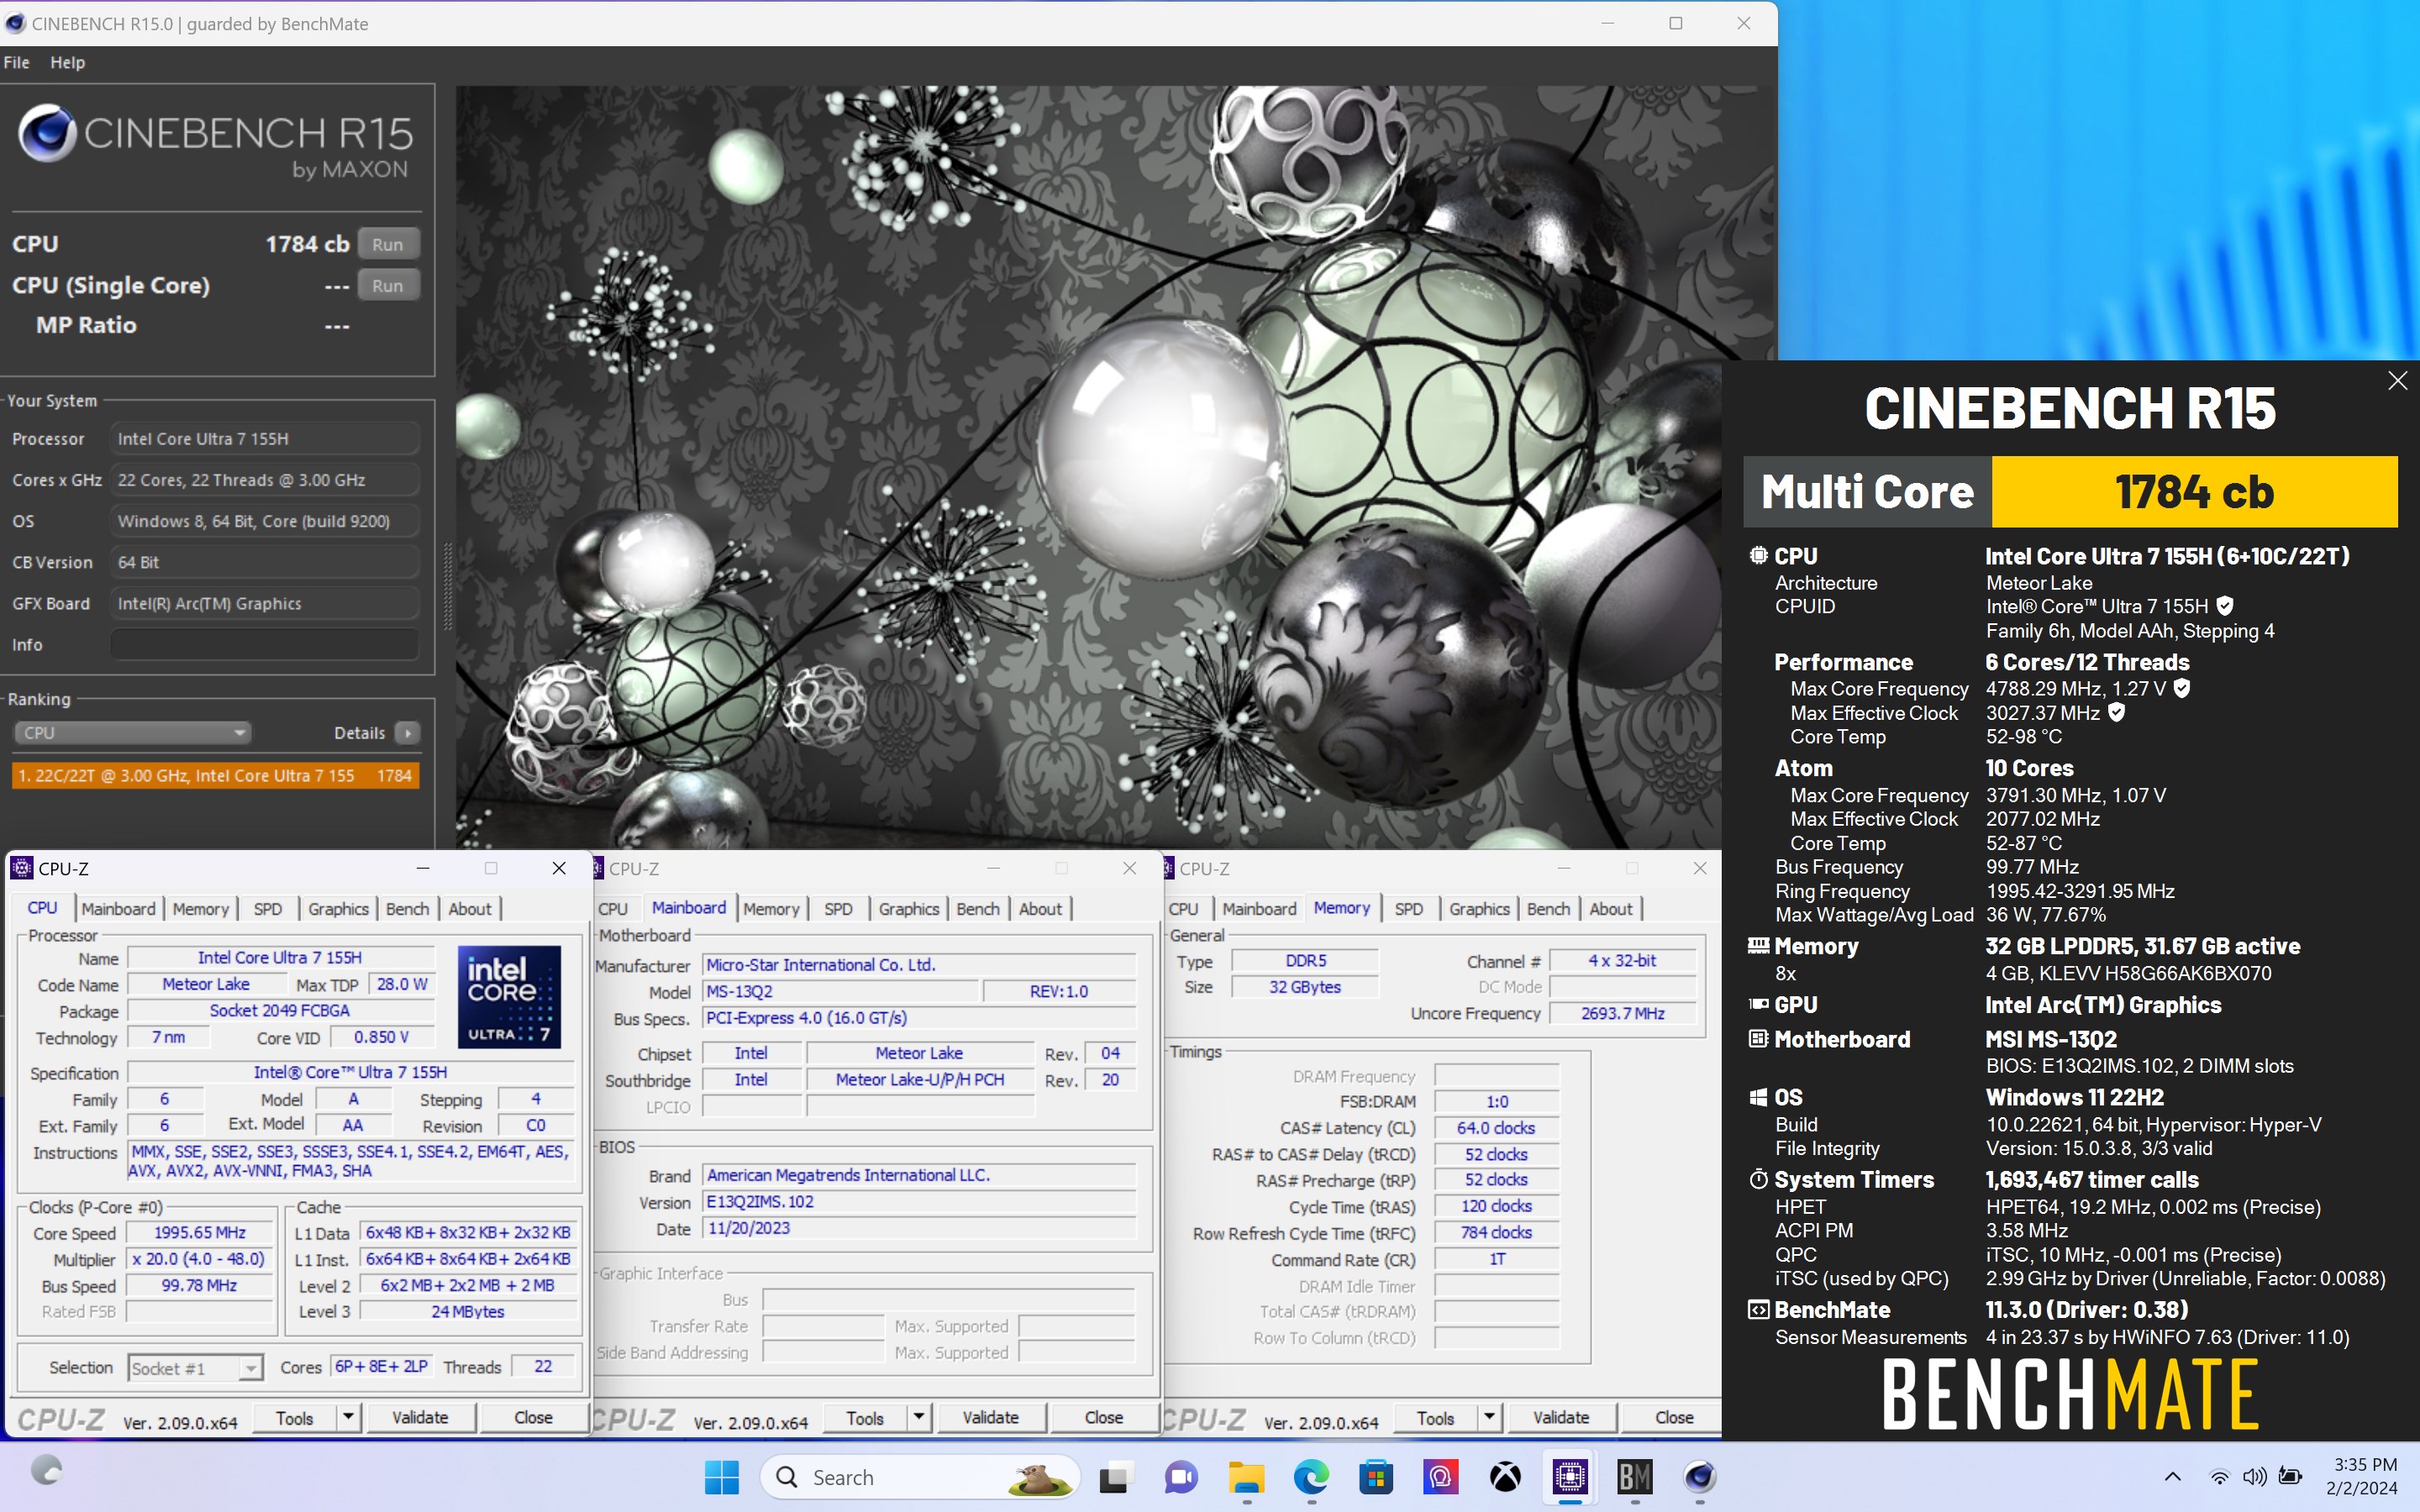Click Tools button in first CPU-Z window

coord(294,1418)
